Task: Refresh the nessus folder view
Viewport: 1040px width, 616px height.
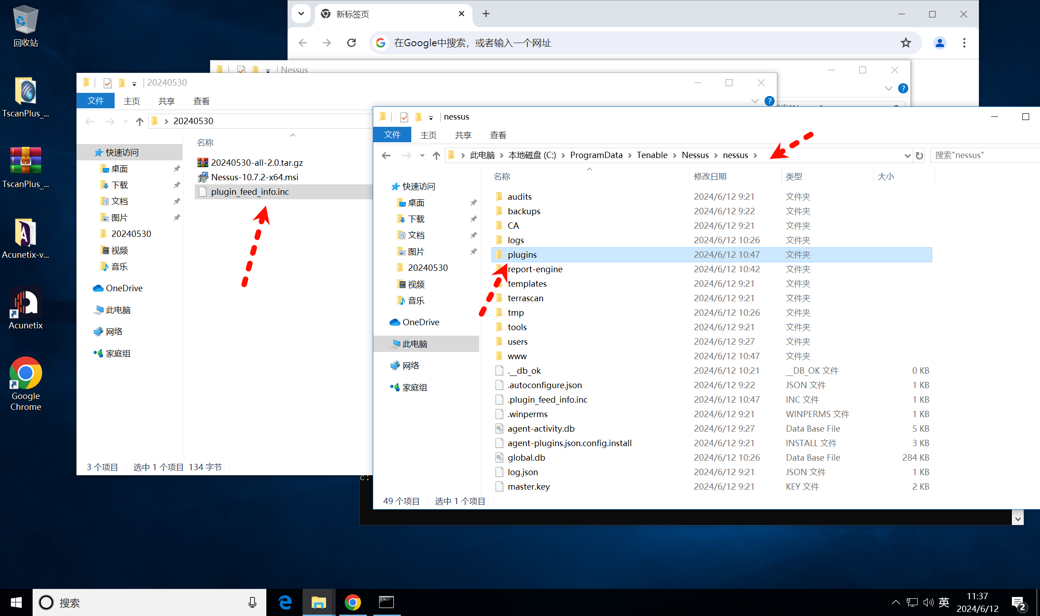Action: pyautogui.click(x=919, y=155)
